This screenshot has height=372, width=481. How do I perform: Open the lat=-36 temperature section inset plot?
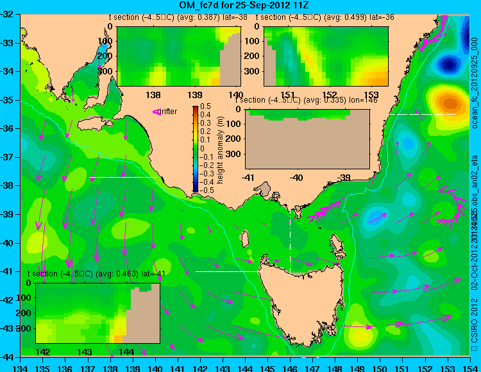326,56
